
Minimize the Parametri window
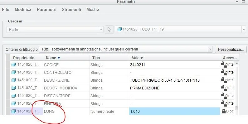coord(237,2)
